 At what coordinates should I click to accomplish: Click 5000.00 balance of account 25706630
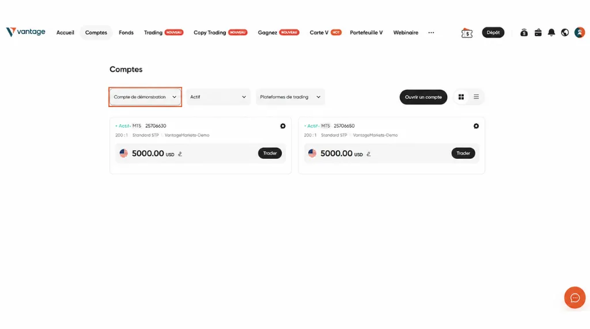[148, 154]
